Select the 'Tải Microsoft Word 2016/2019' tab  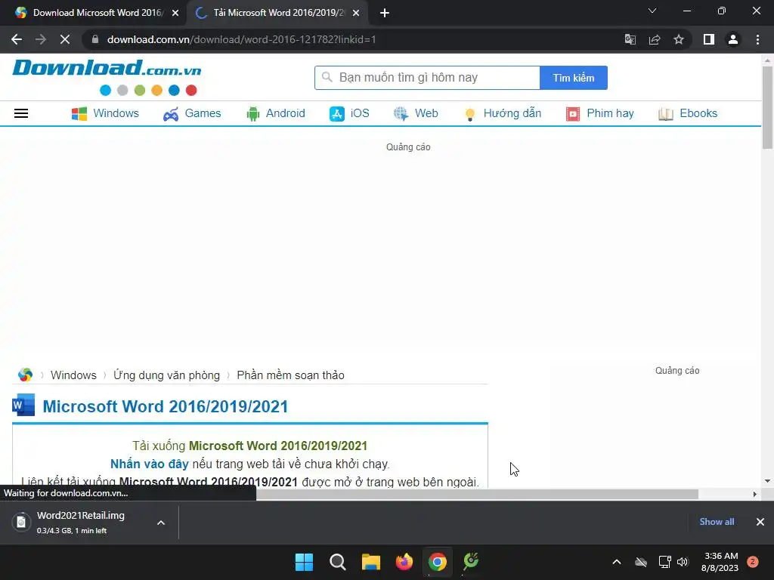point(278,14)
